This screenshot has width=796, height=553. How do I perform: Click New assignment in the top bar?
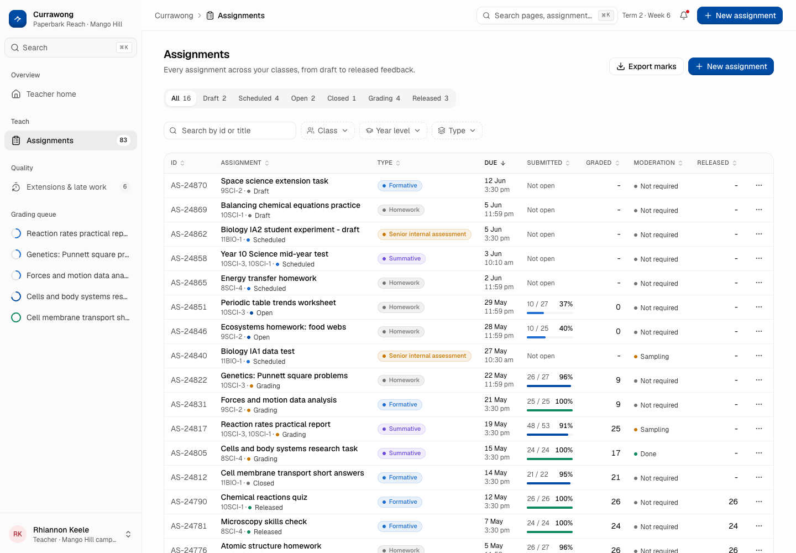(x=740, y=15)
